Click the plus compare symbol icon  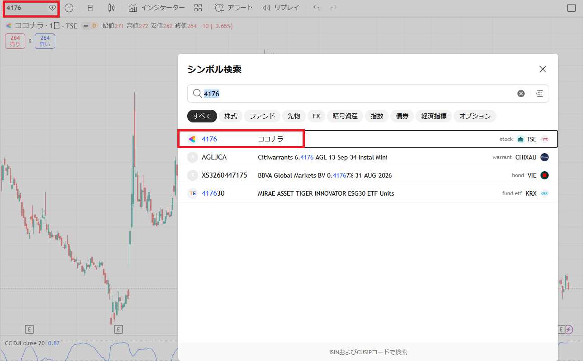click(x=69, y=8)
